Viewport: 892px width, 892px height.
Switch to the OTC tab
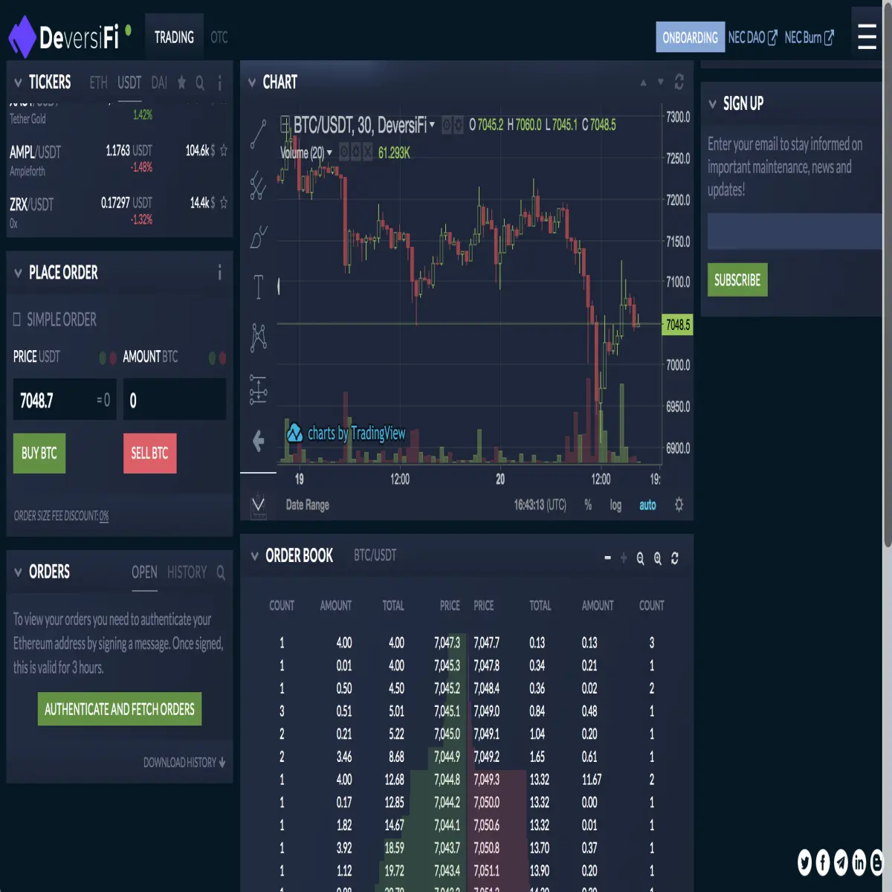[219, 37]
